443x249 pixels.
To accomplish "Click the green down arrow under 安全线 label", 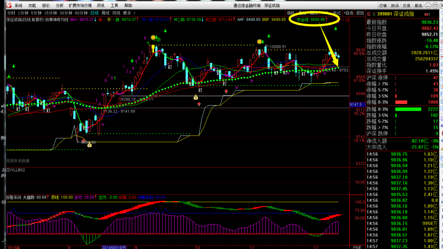I will pos(336,29).
